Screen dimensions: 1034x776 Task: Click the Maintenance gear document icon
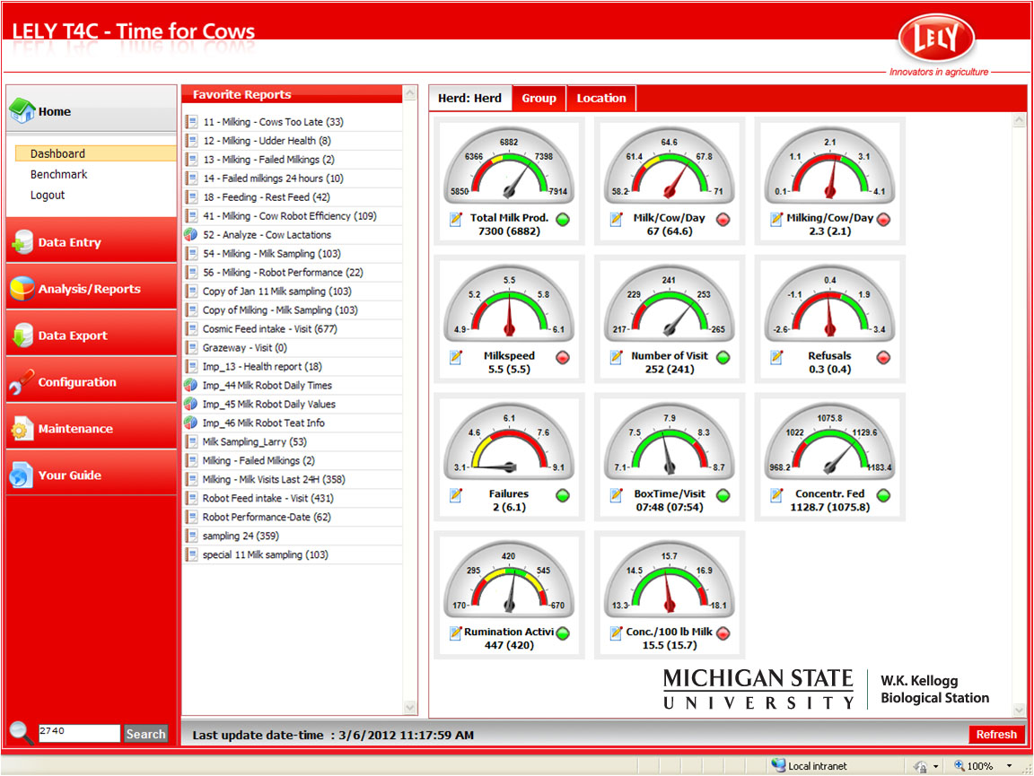(22, 429)
